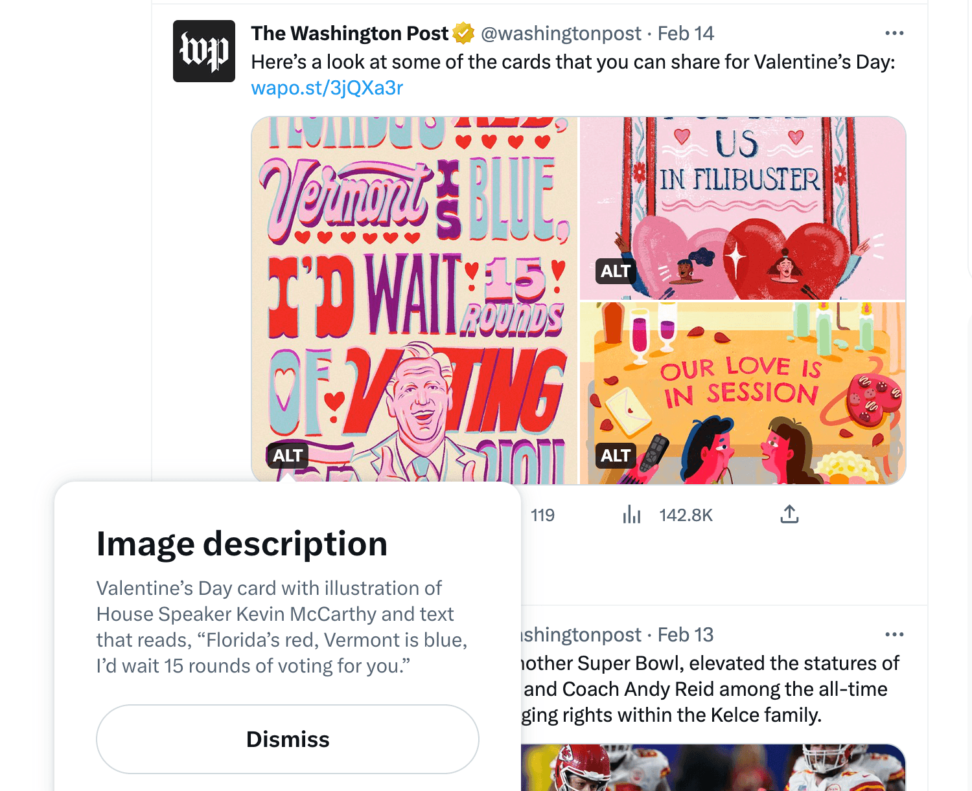Toggle ALT description on the filibuster card
The width and height of the screenshot is (972, 791).
(616, 271)
